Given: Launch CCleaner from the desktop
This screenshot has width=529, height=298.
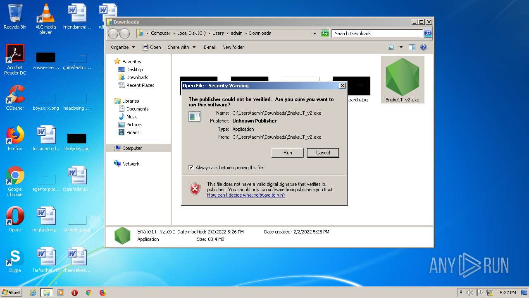Looking at the screenshot, I should click(x=15, y=98).
